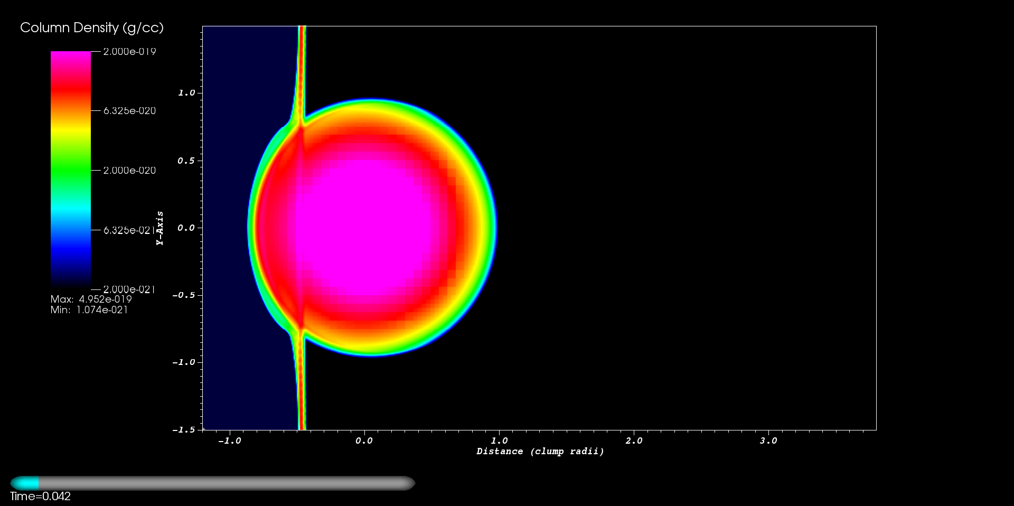Click the cyan filled portion of time slider
Screen dimensions: 1014x506
click(25, 483)
